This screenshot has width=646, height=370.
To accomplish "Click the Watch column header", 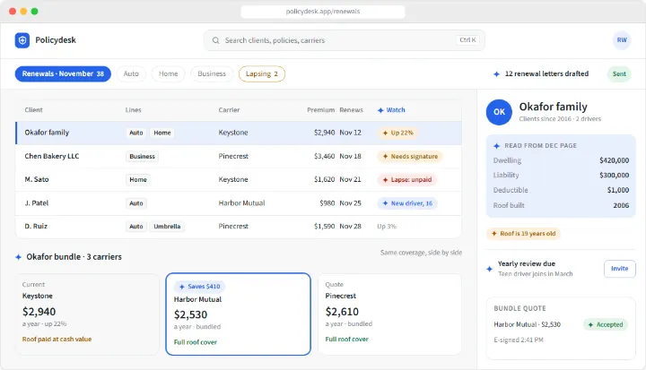I will tap(391, 110).
